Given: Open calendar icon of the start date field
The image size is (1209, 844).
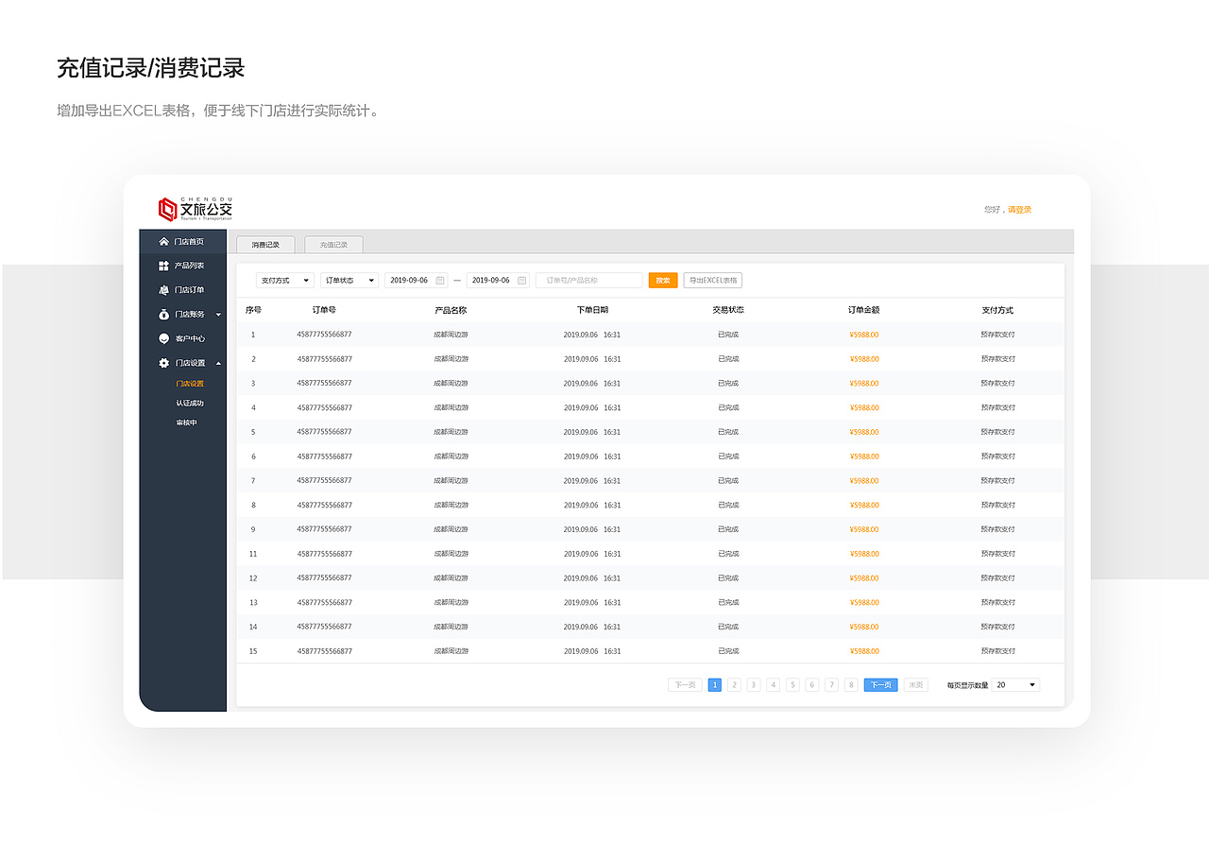Looking at the screenshot, I should point(440,281).
